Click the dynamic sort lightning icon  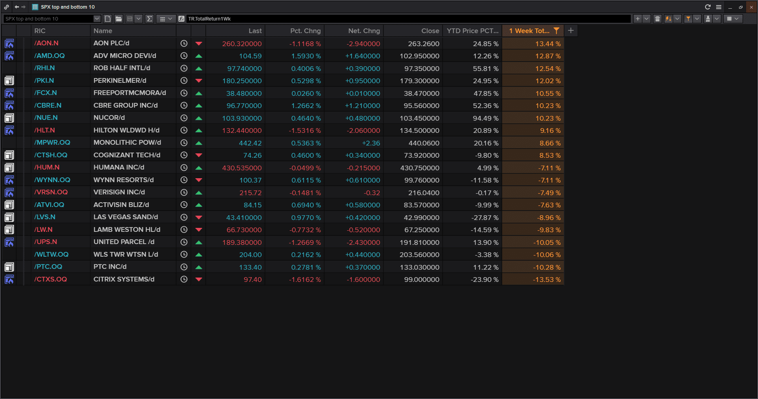tap(668, 19)
